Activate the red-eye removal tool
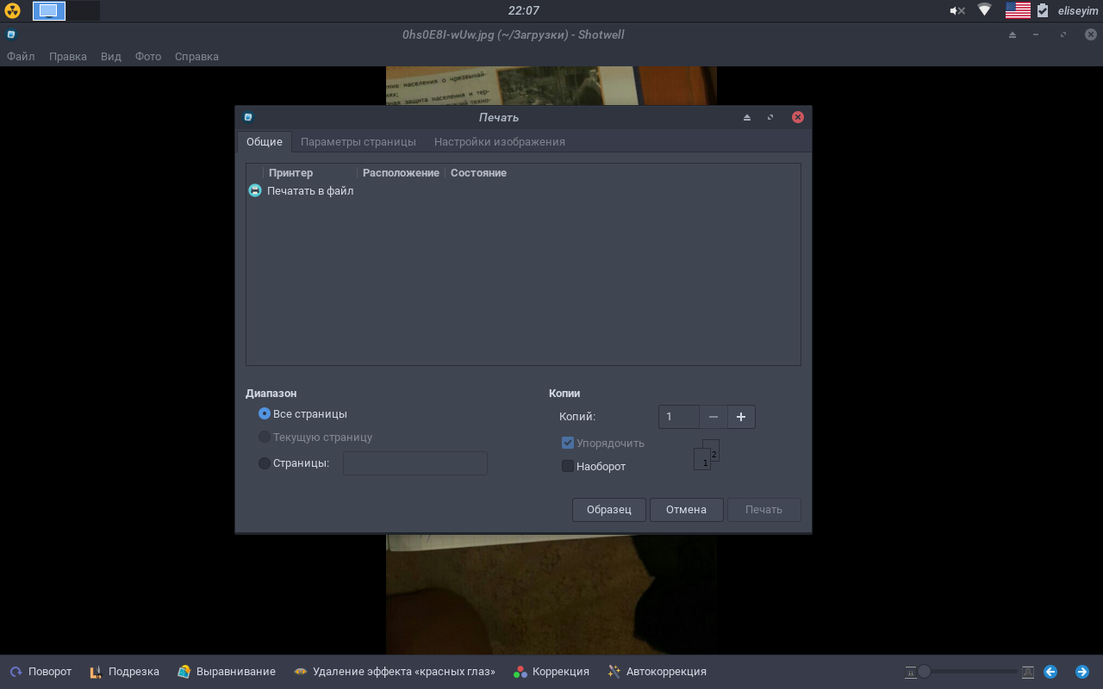1103x689 pixels. pos(395,672)
